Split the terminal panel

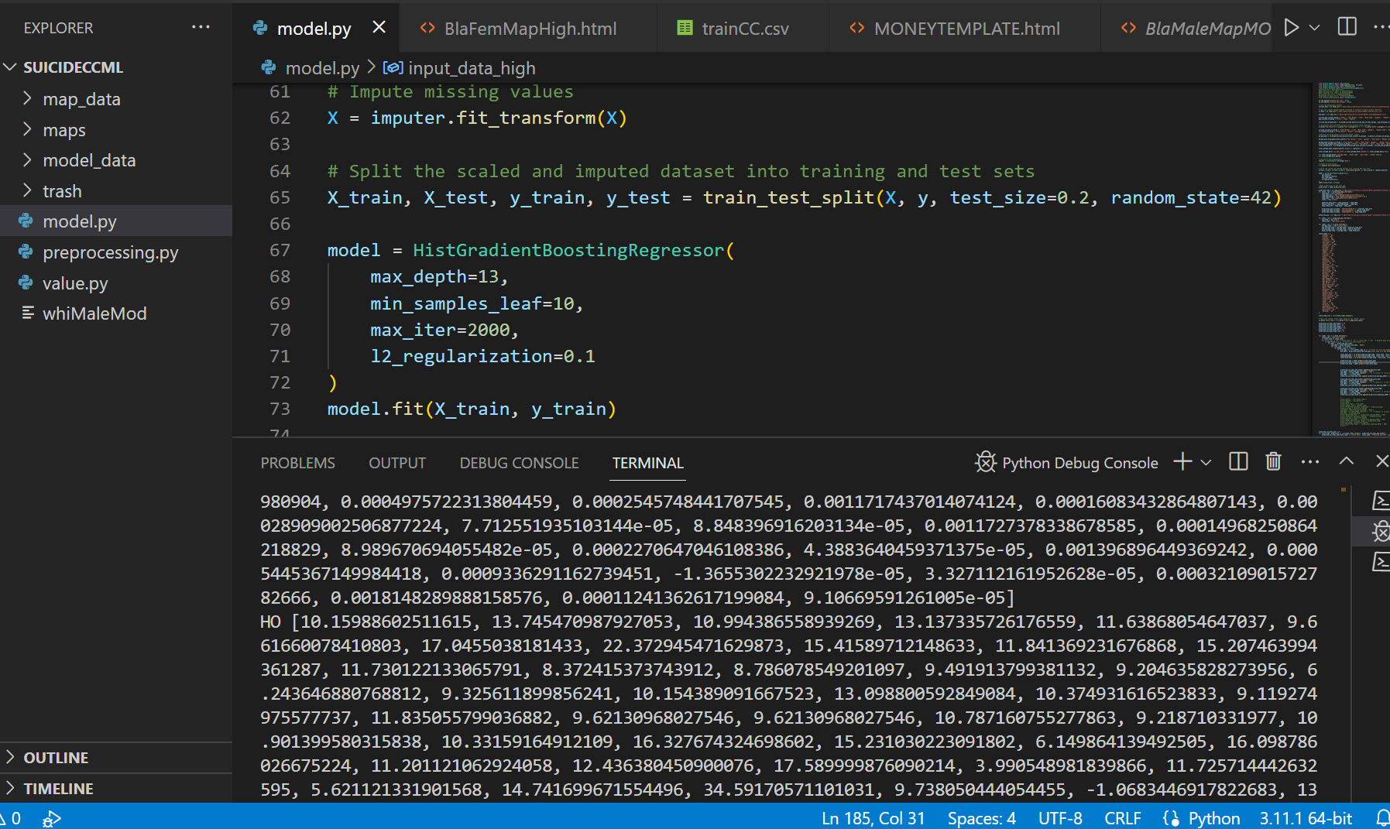(x=1238, y=462)
